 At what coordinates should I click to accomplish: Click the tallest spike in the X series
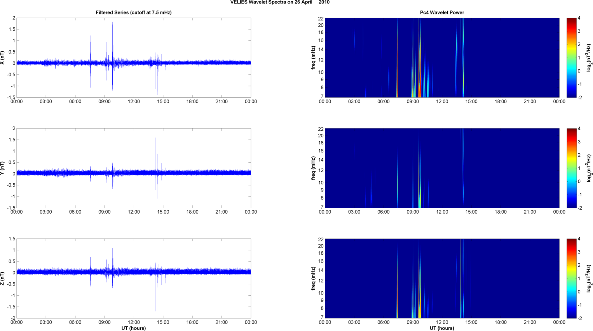point(113,24)
